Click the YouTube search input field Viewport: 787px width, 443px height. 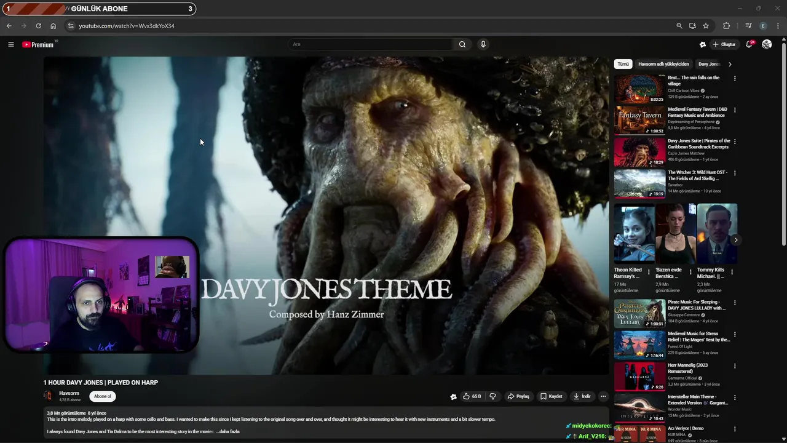[x=371, y=44]
